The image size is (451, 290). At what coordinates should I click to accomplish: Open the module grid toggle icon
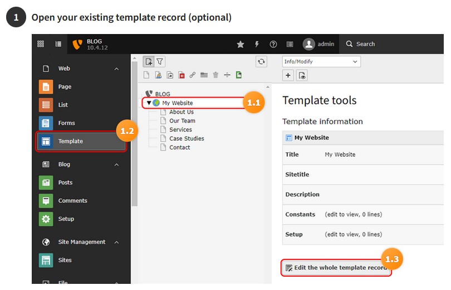click(x=41, y=43)
